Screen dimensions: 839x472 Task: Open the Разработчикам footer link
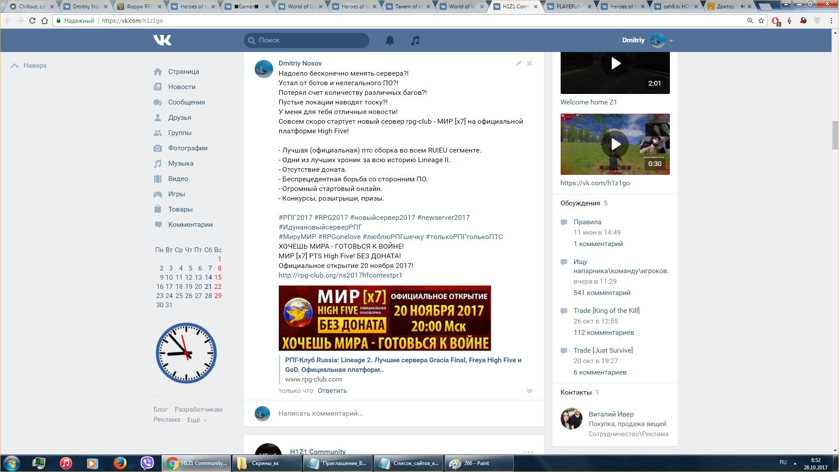click(x=198, y=410)
